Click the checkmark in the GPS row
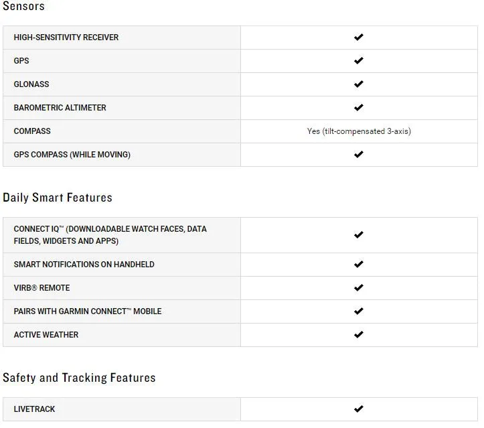484x428 pixels. coord(359,60)
